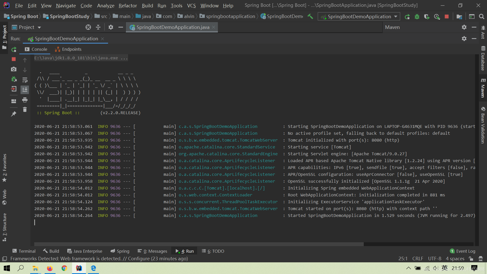
Task: Open the Java Enterprise tool window
Action: 85,251
